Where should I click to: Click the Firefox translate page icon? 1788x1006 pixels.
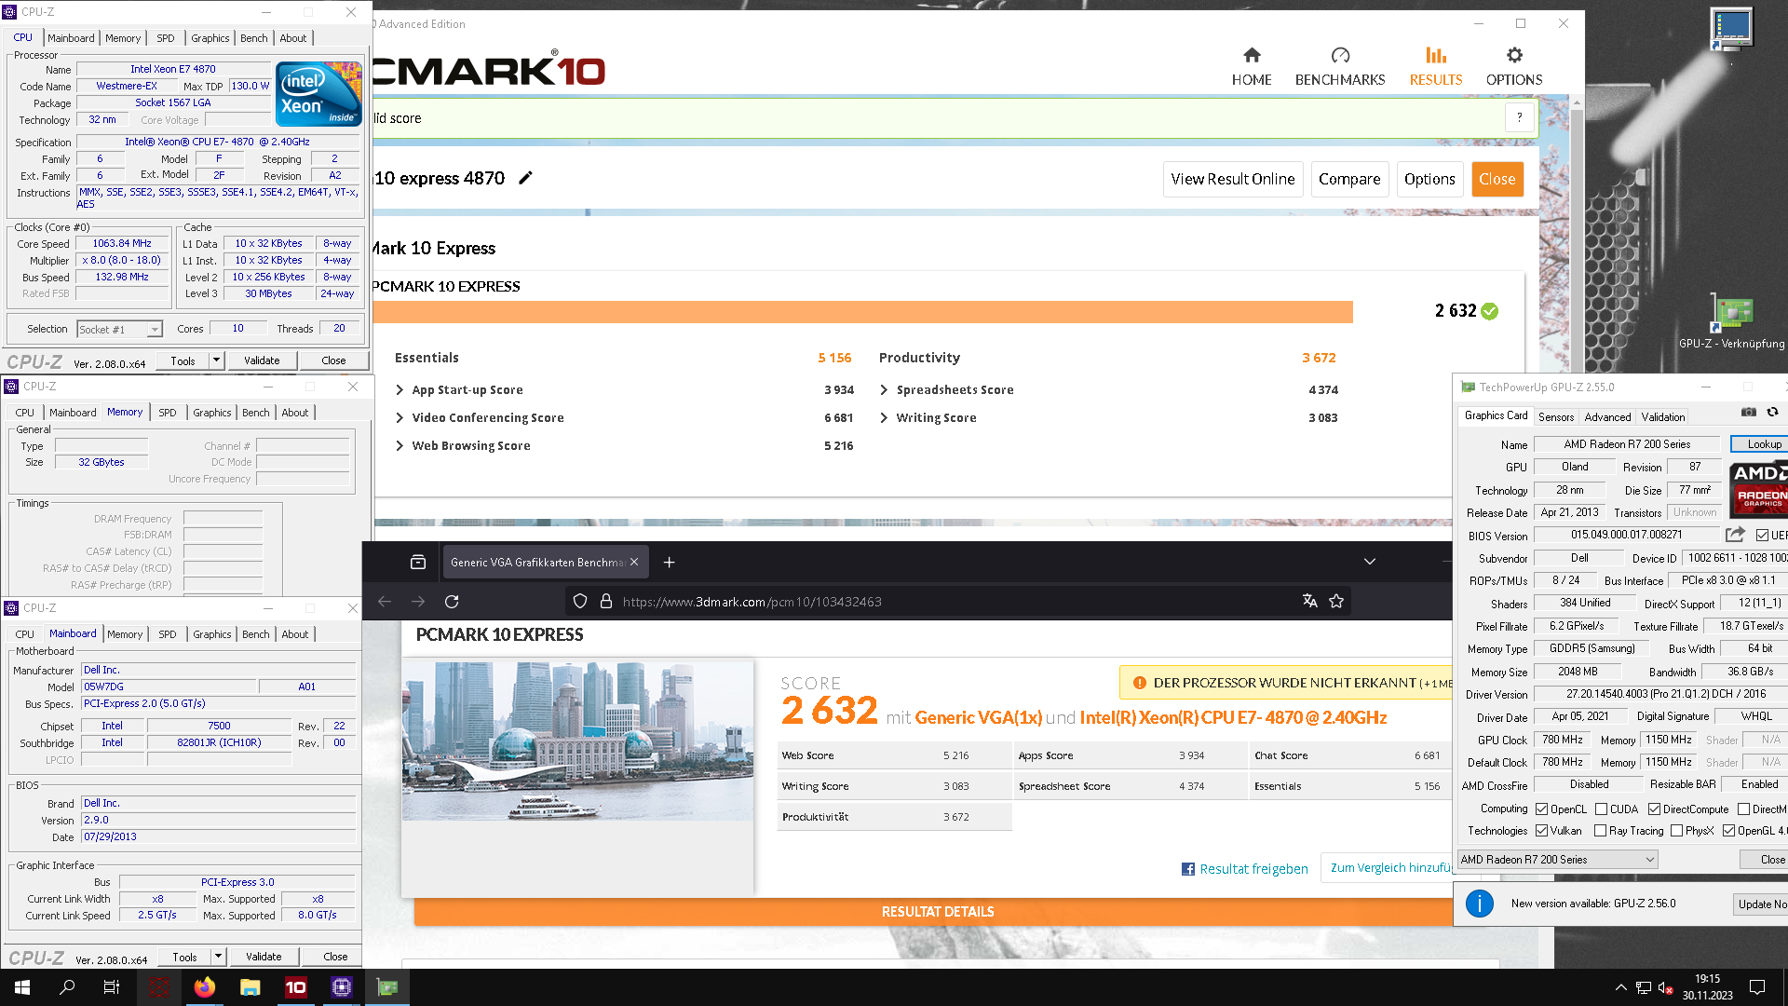click(1309, 601)
